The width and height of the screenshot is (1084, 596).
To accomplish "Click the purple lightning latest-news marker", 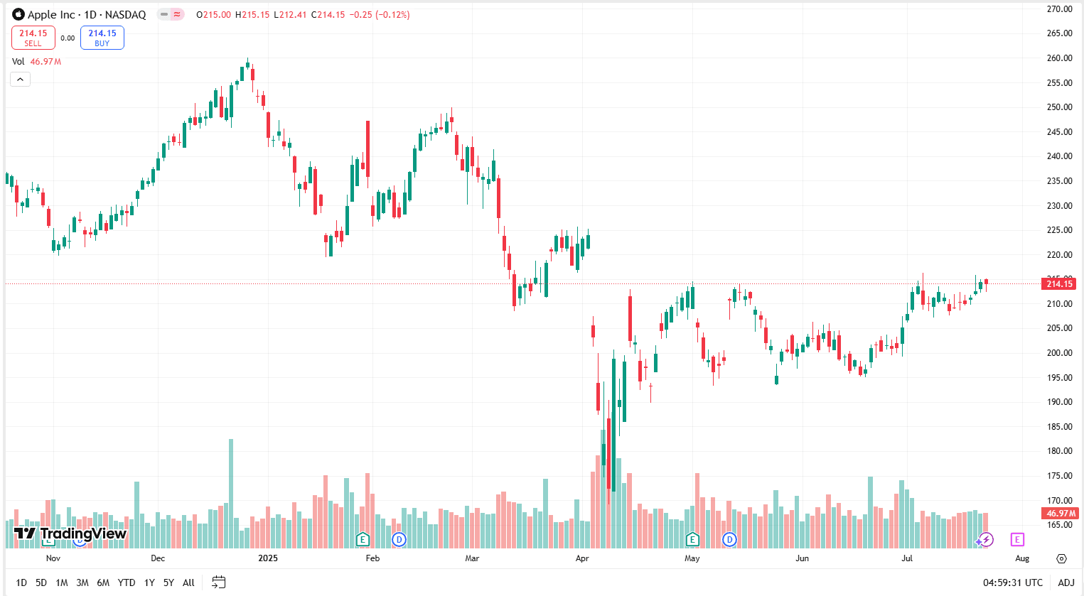I will click(x=986, y=540).
